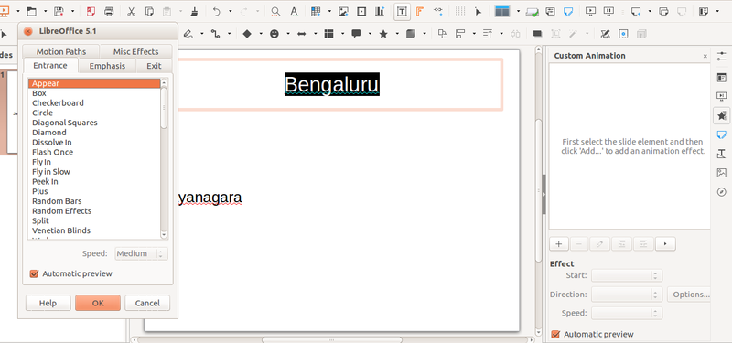732x343 pixels.
Task: Click the play preview button in panel
Action: 665,243
